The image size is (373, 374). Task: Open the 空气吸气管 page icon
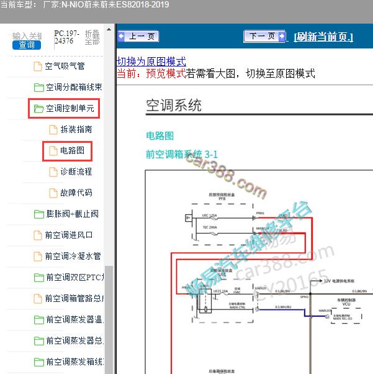point(38,66)
